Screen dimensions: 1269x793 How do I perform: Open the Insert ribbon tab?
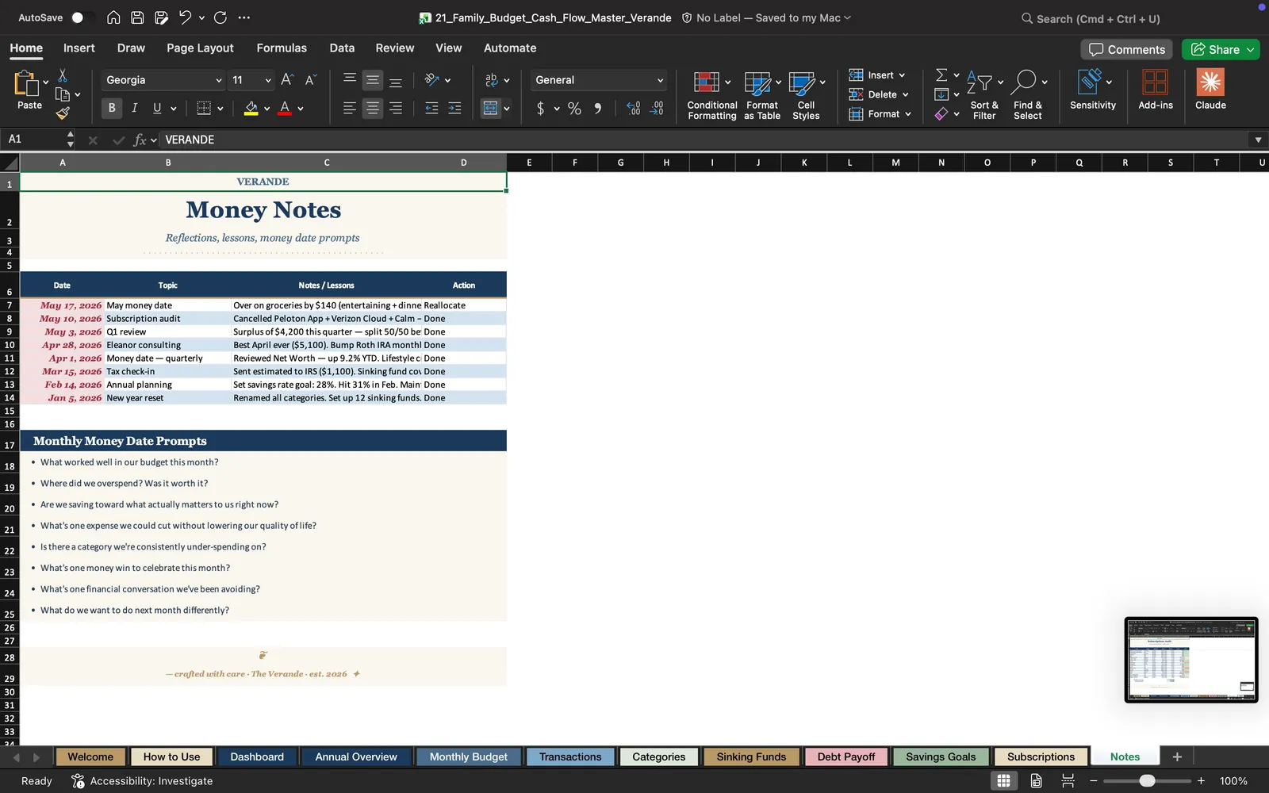tap(79, 48)
